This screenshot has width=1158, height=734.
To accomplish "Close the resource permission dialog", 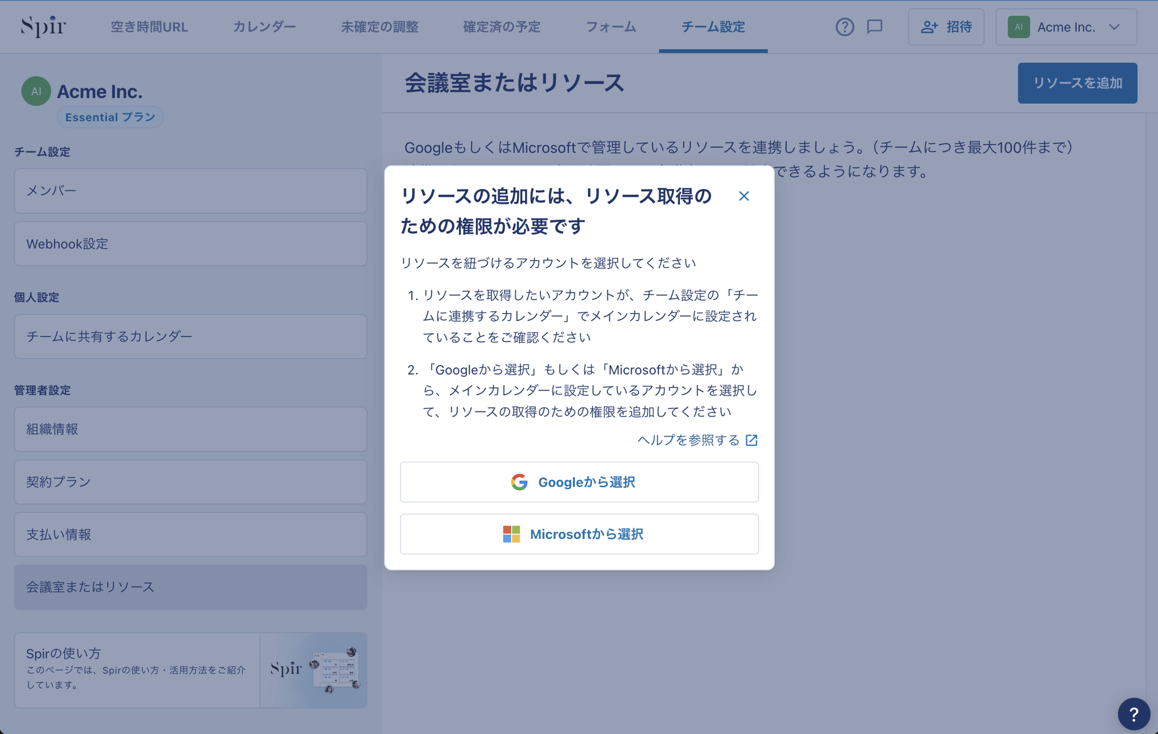I will [744, 196].
